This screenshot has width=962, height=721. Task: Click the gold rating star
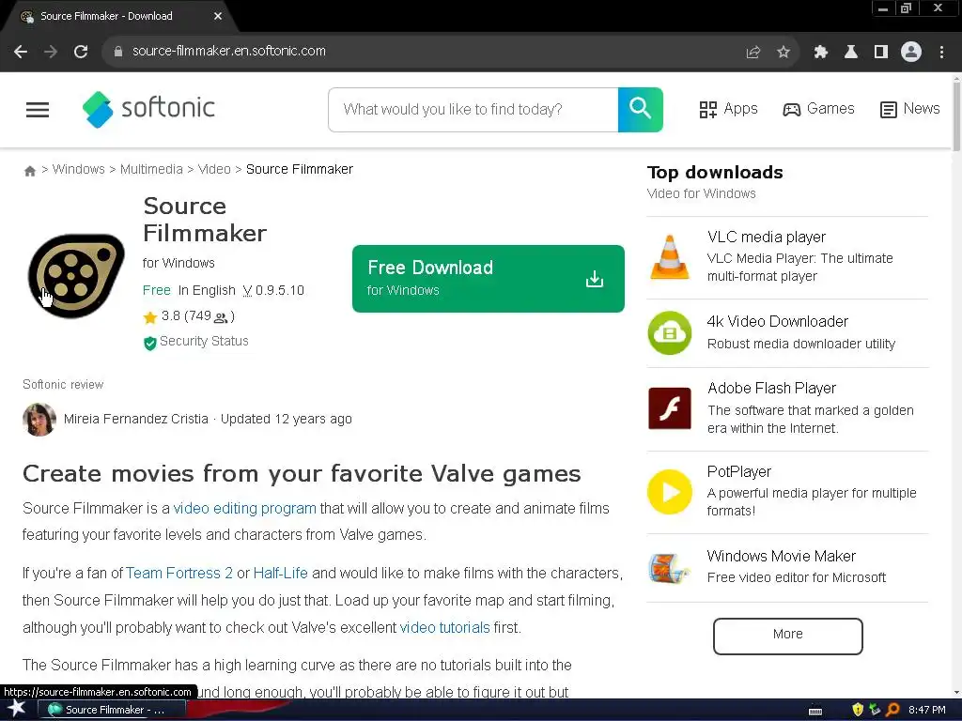pyautogui.click(x=149, y=317)
